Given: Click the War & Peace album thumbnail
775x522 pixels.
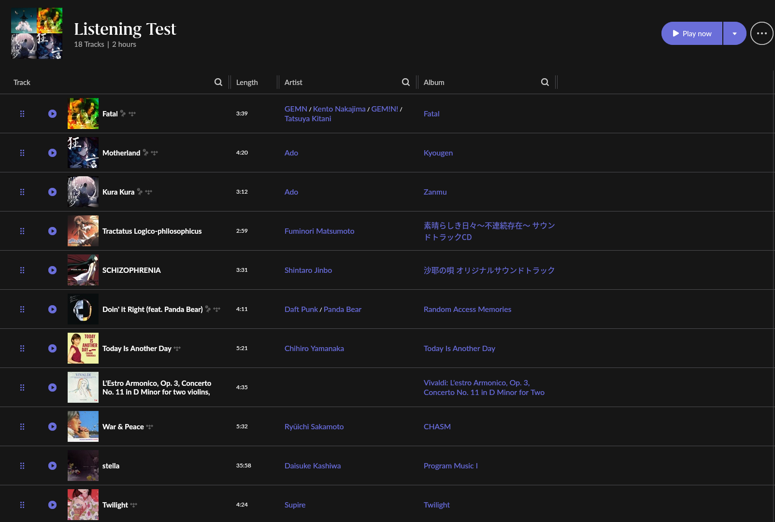Looking at the screenshot, I should (83, 426).
